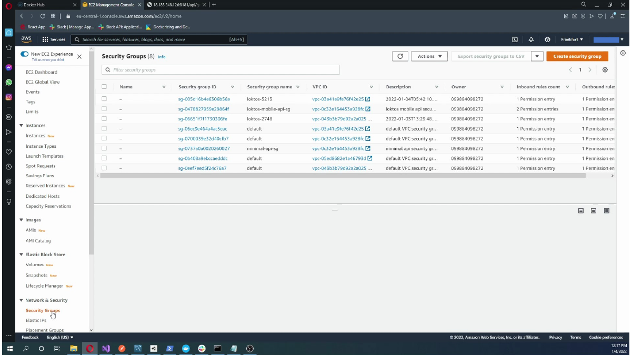Viewport: 632px width, 355px height.
Task: Click the refresh security groups button
Action: click(400, 56)
